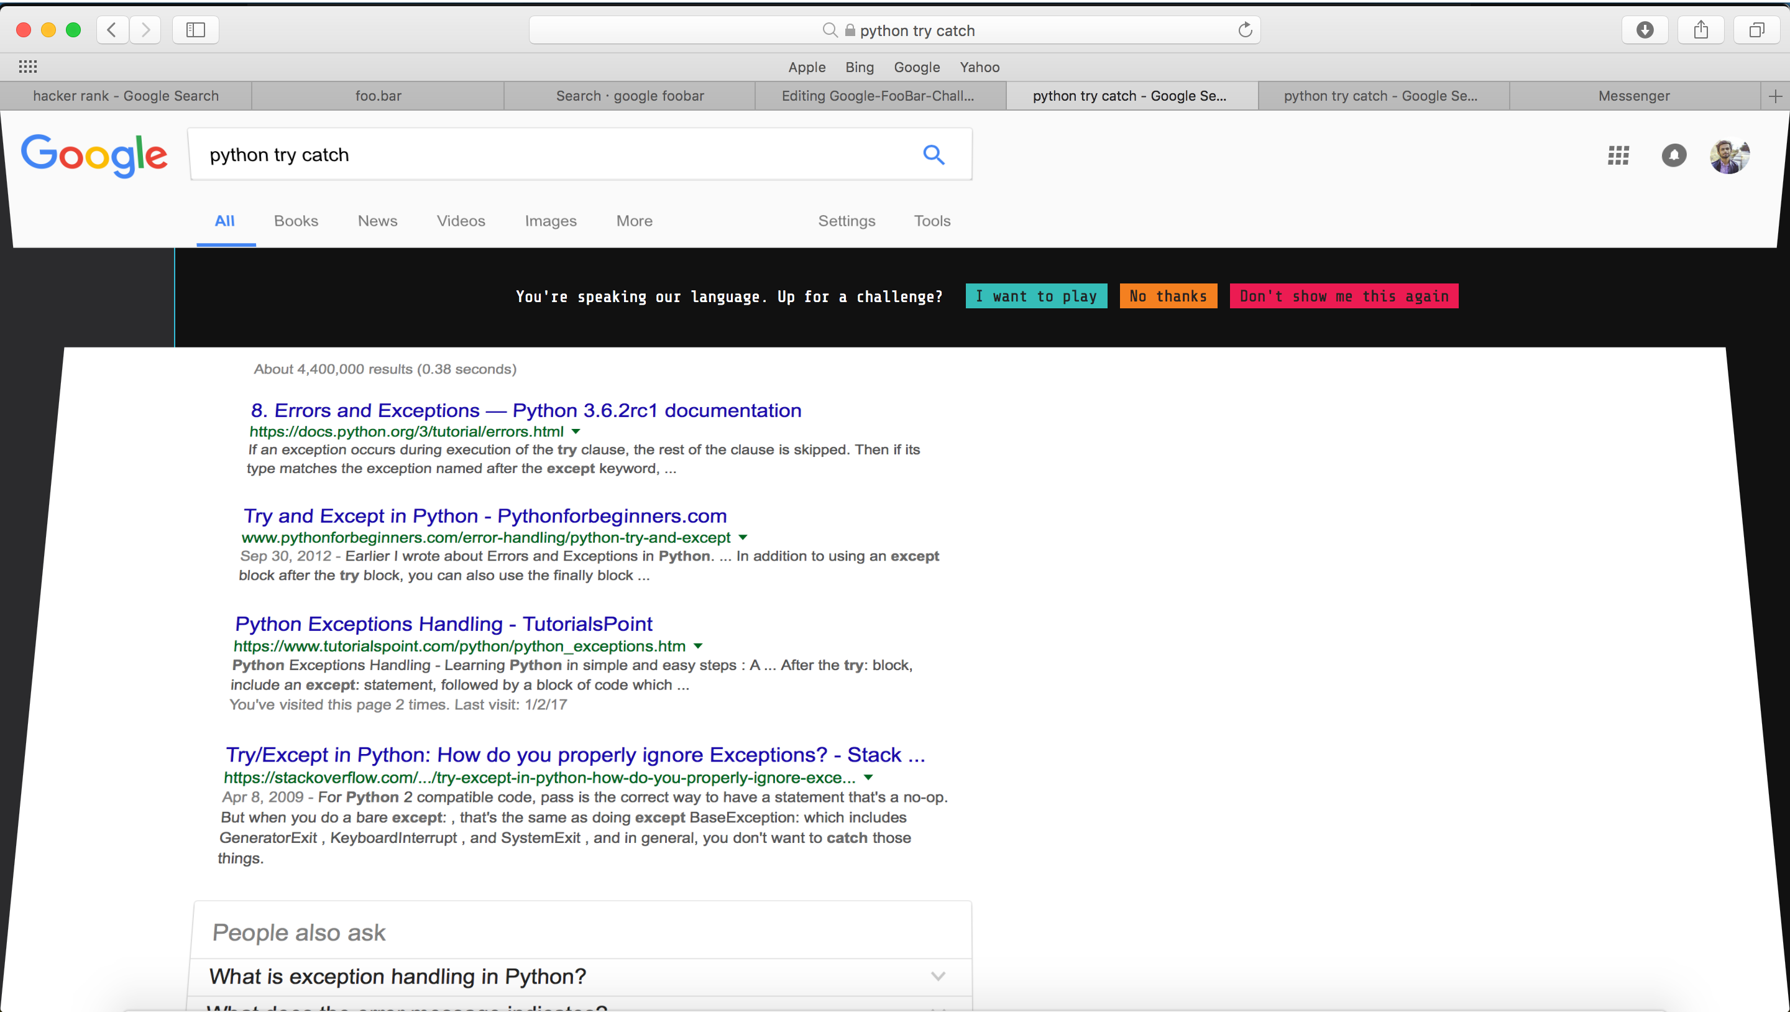1790x1012 pixels.
Task: Expand dropdown arrow beside pythonforbeginners URL
Action: pos(743,537)
